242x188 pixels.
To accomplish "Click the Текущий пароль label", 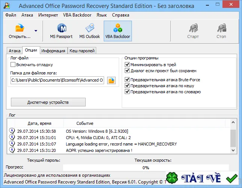I will (44, 160).
